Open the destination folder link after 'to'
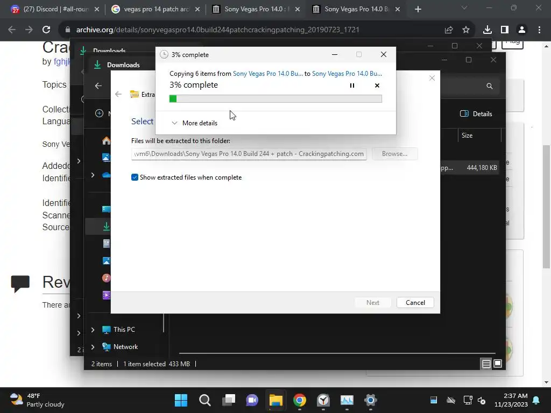This screenshot has height=413, width=551. [x=347, y=73]
